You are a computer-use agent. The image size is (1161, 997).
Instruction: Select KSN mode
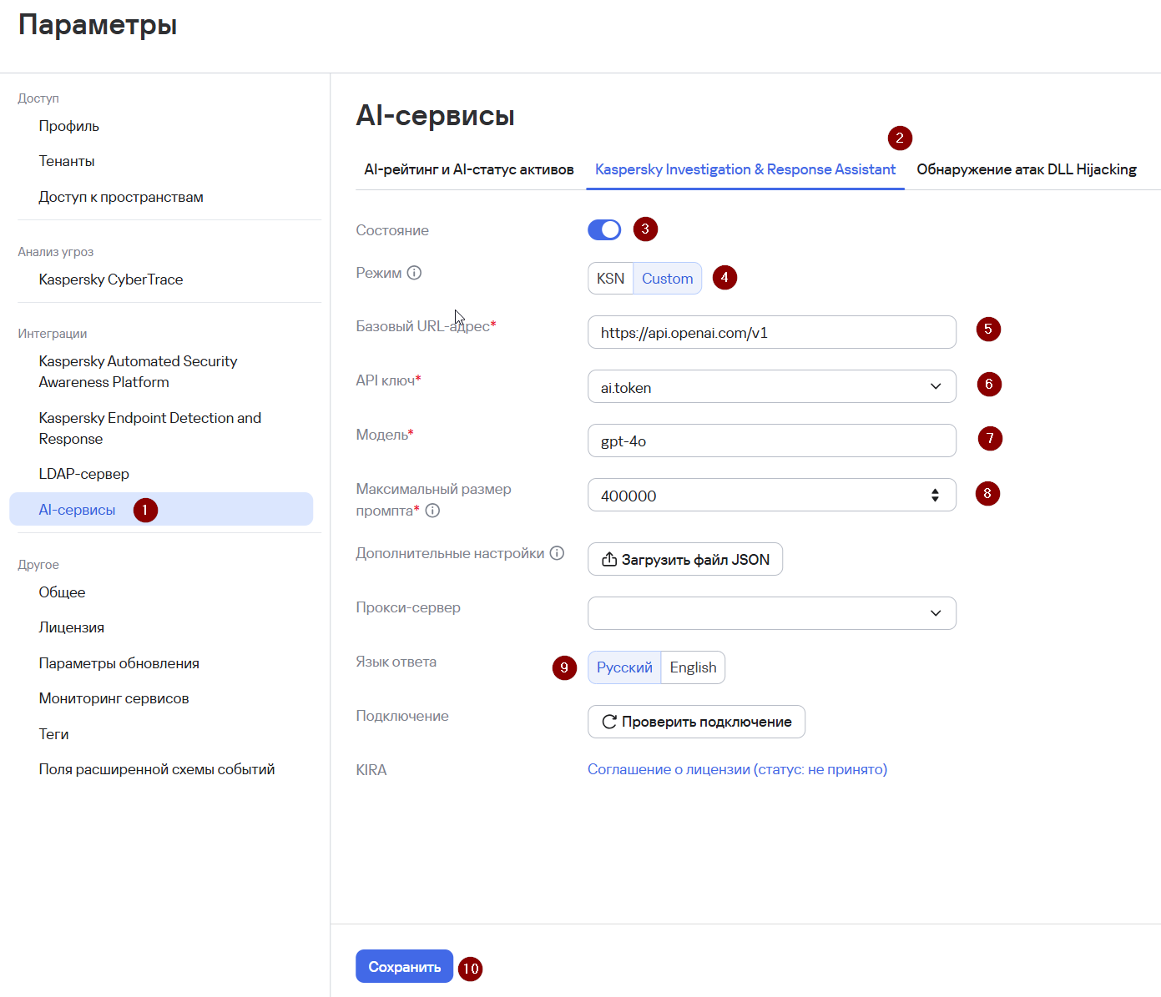click(x=610, y=279)
